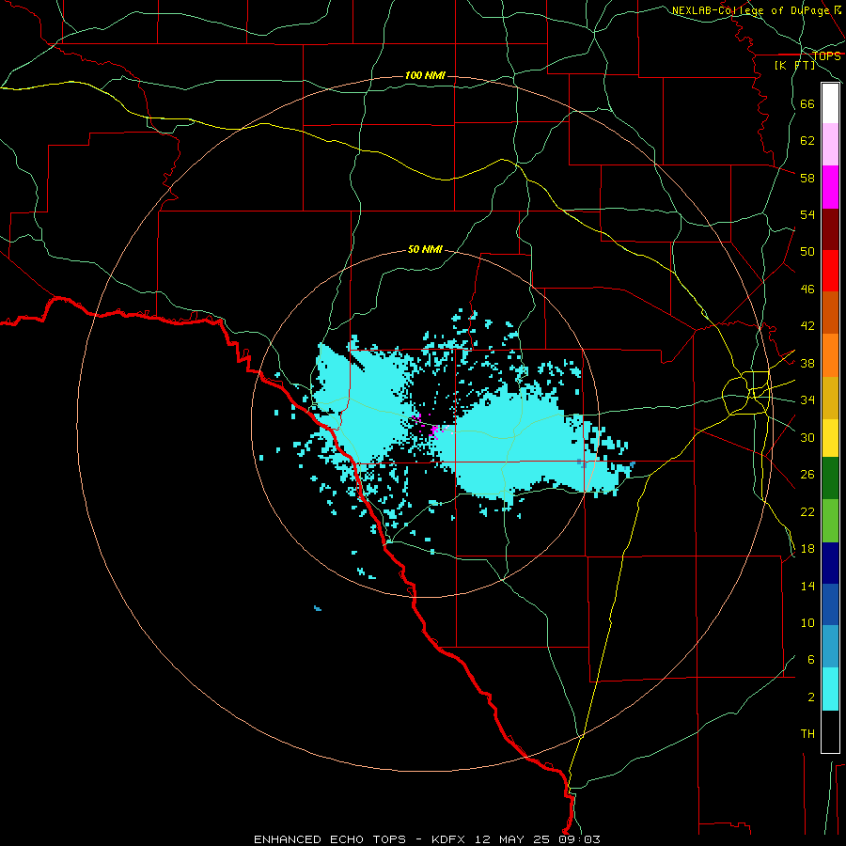Click the legend value '58'
The width and height of the screenshot is (846, 846).
tap(807, 178)
